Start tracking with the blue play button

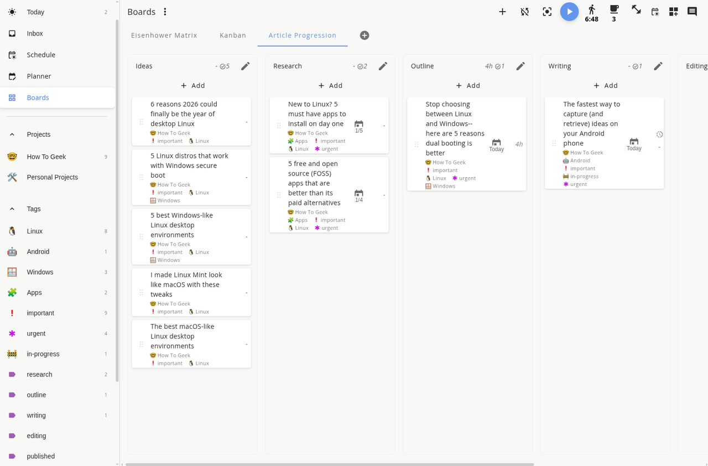point(569,12)
